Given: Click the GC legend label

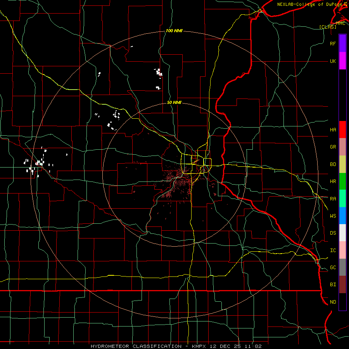Looking at the screenshot, I should (333, 268).
